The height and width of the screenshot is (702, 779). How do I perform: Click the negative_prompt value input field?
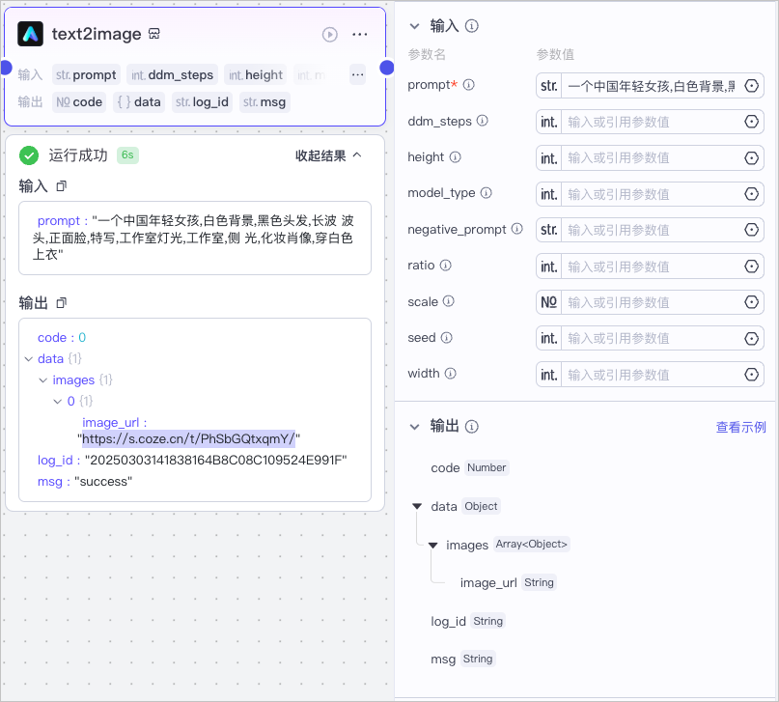652,230
